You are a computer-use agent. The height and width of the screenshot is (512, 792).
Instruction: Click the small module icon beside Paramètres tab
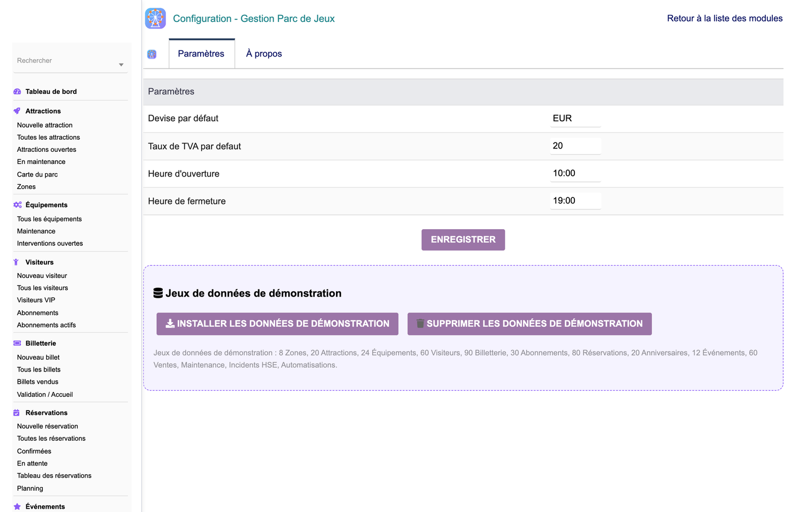pyautogui.click(x=152, y=54)
